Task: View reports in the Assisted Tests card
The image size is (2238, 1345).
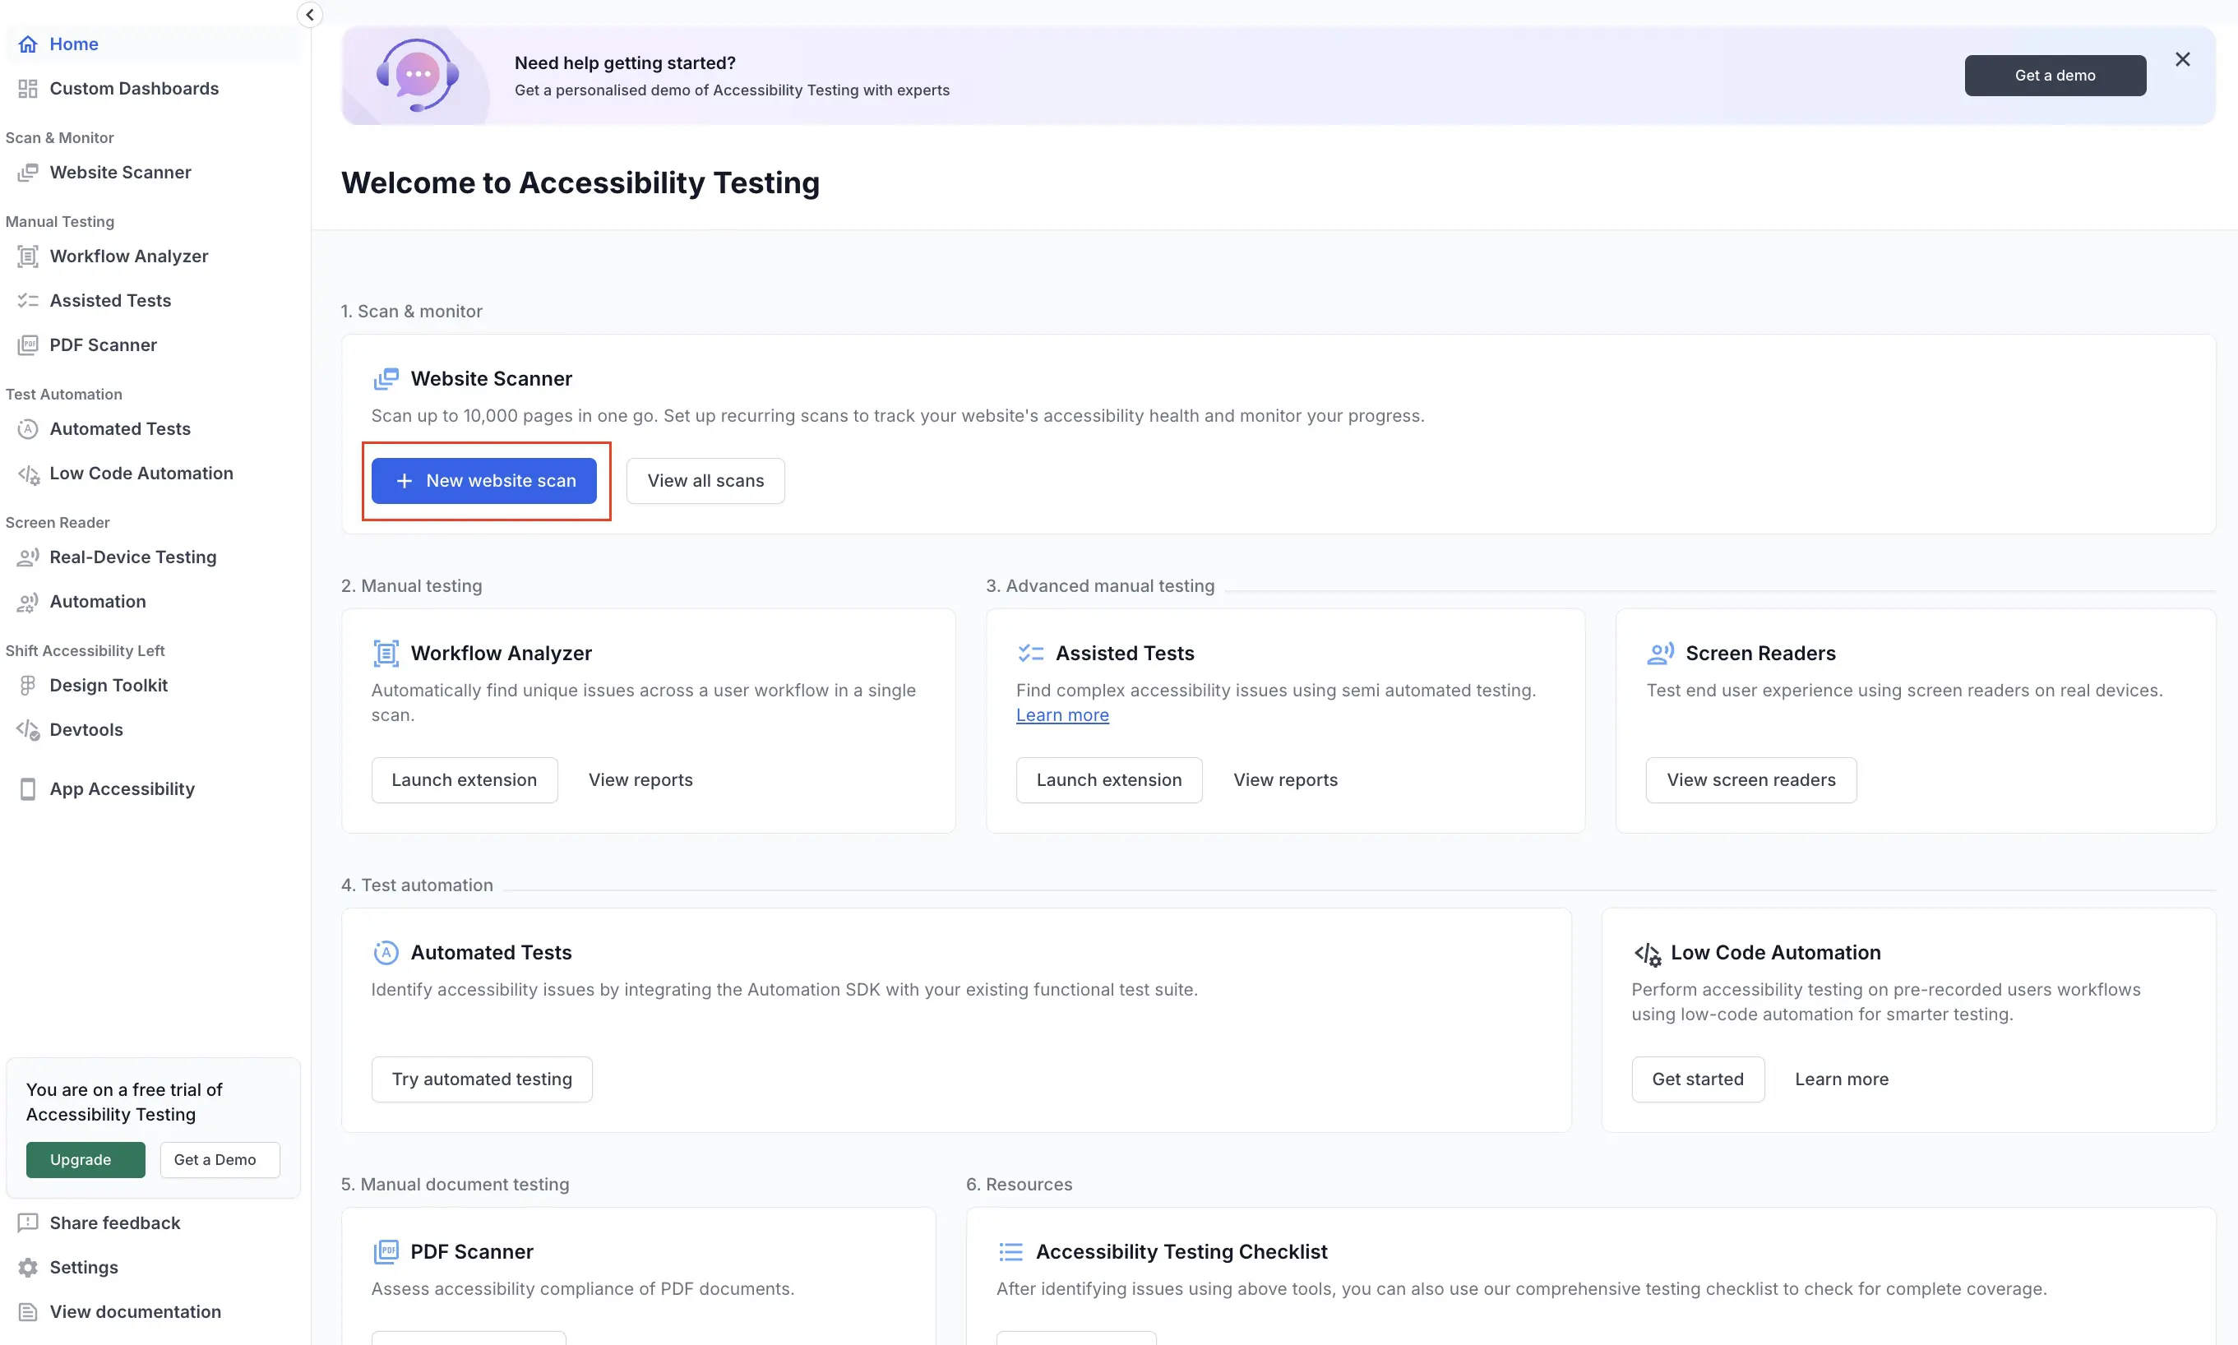Action: (1284, 779)
